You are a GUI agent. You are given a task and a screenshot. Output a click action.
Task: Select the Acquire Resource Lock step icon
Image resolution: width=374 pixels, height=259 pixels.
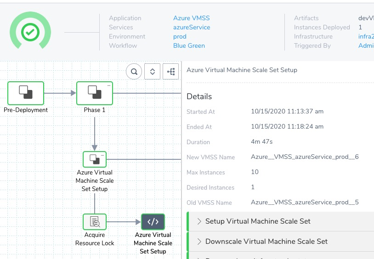[x=95, y=222]
